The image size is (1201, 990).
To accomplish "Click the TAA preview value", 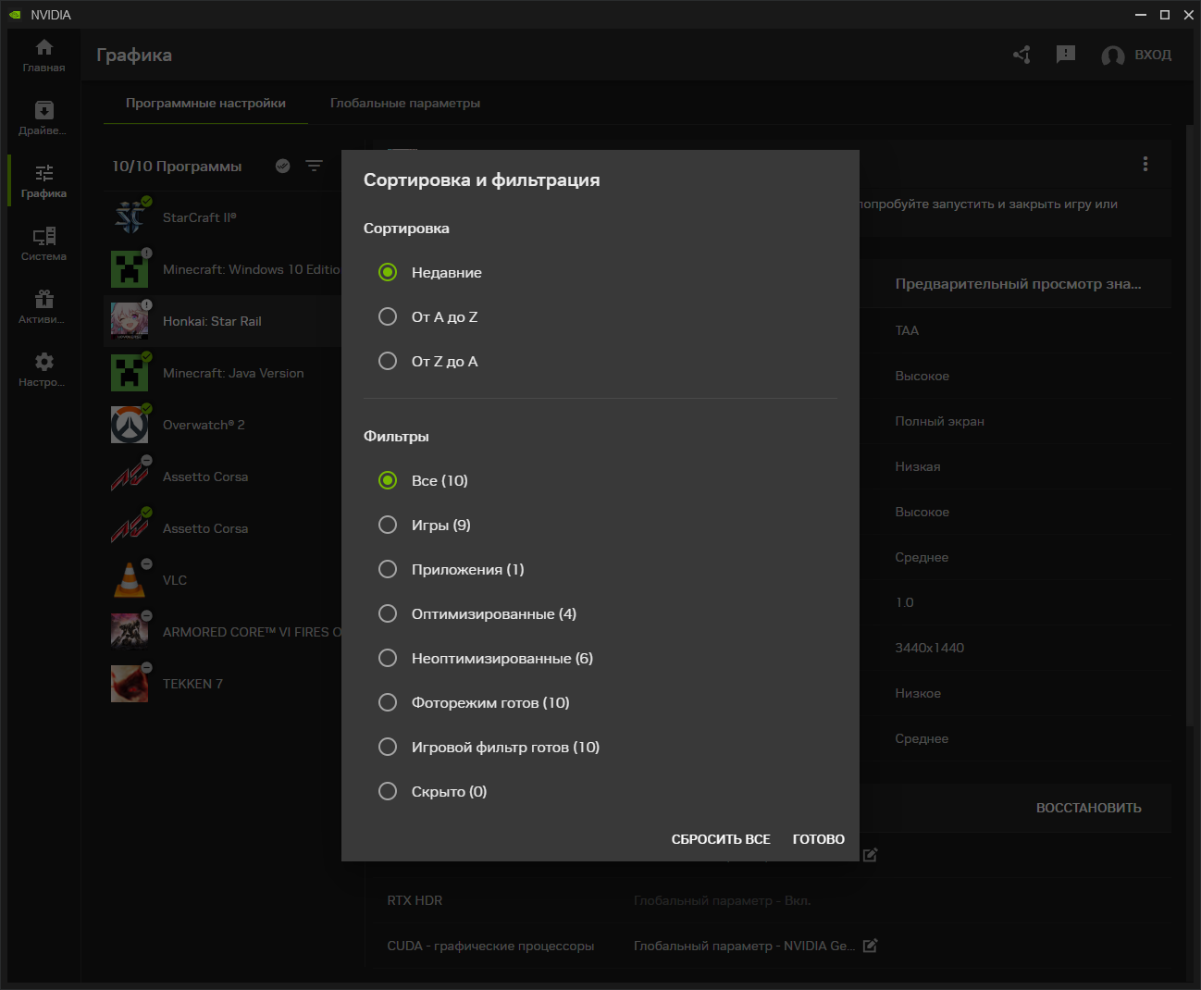I will [x=907, y=330].
